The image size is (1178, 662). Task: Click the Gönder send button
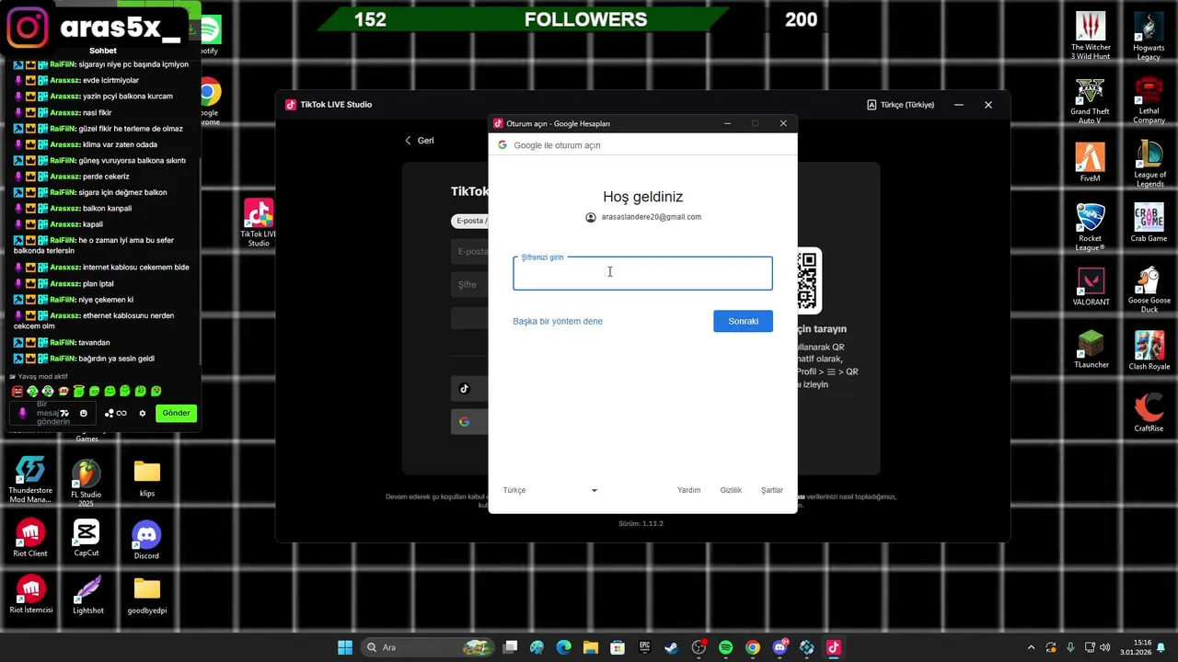coord(176,413)
